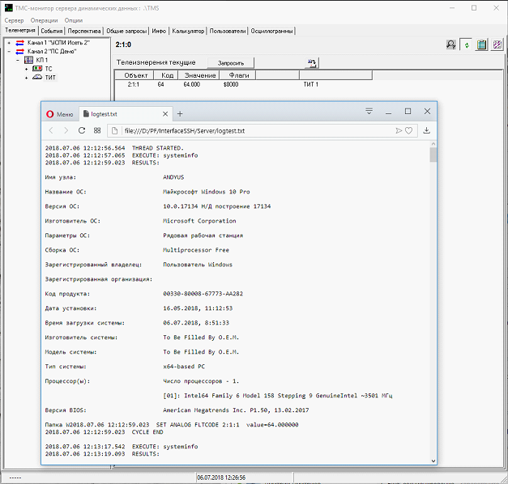Screen dimensions: 508x484
Task: Switch to the Осциллограммы tab
Action: (x=273, y=31)
